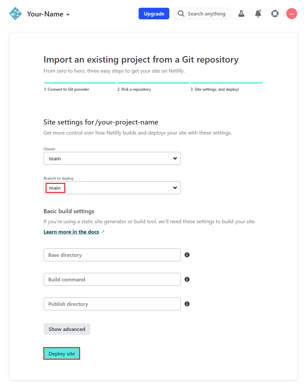Click the Upgrade button
This screenshot has width=304, height=390.
pyautogui.click(x=154, y=14)
